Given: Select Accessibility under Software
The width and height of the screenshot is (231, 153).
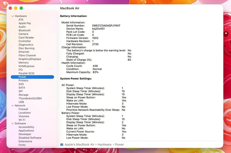Looking at the screenshot, I should (x=26, y=127).
